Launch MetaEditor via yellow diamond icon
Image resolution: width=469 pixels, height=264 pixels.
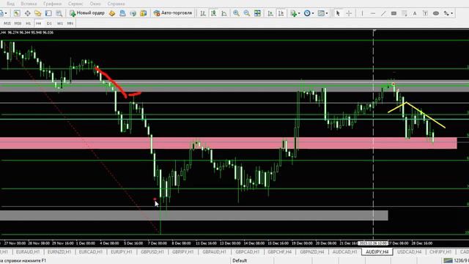[112, 13]
